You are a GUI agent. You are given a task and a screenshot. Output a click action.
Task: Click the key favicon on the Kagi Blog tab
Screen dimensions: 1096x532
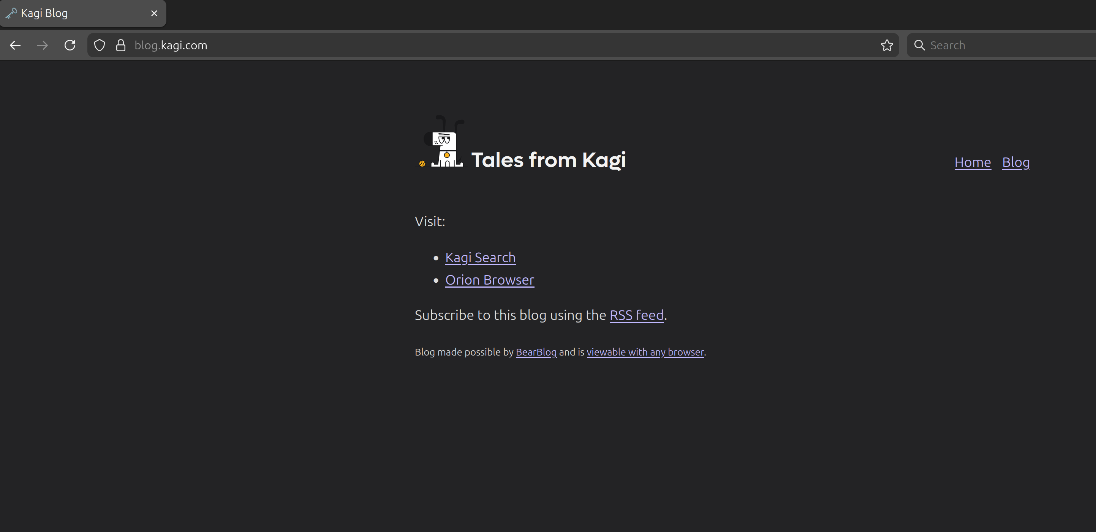(x=11, y=13)
